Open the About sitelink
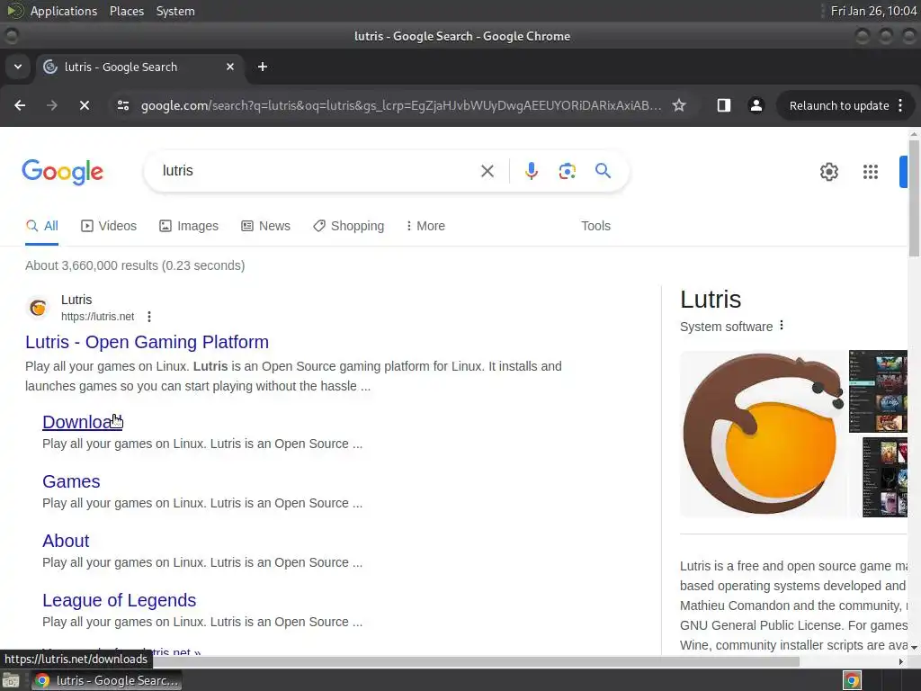The height and width of the screenshot is (691, 921). tap(66, 541)
